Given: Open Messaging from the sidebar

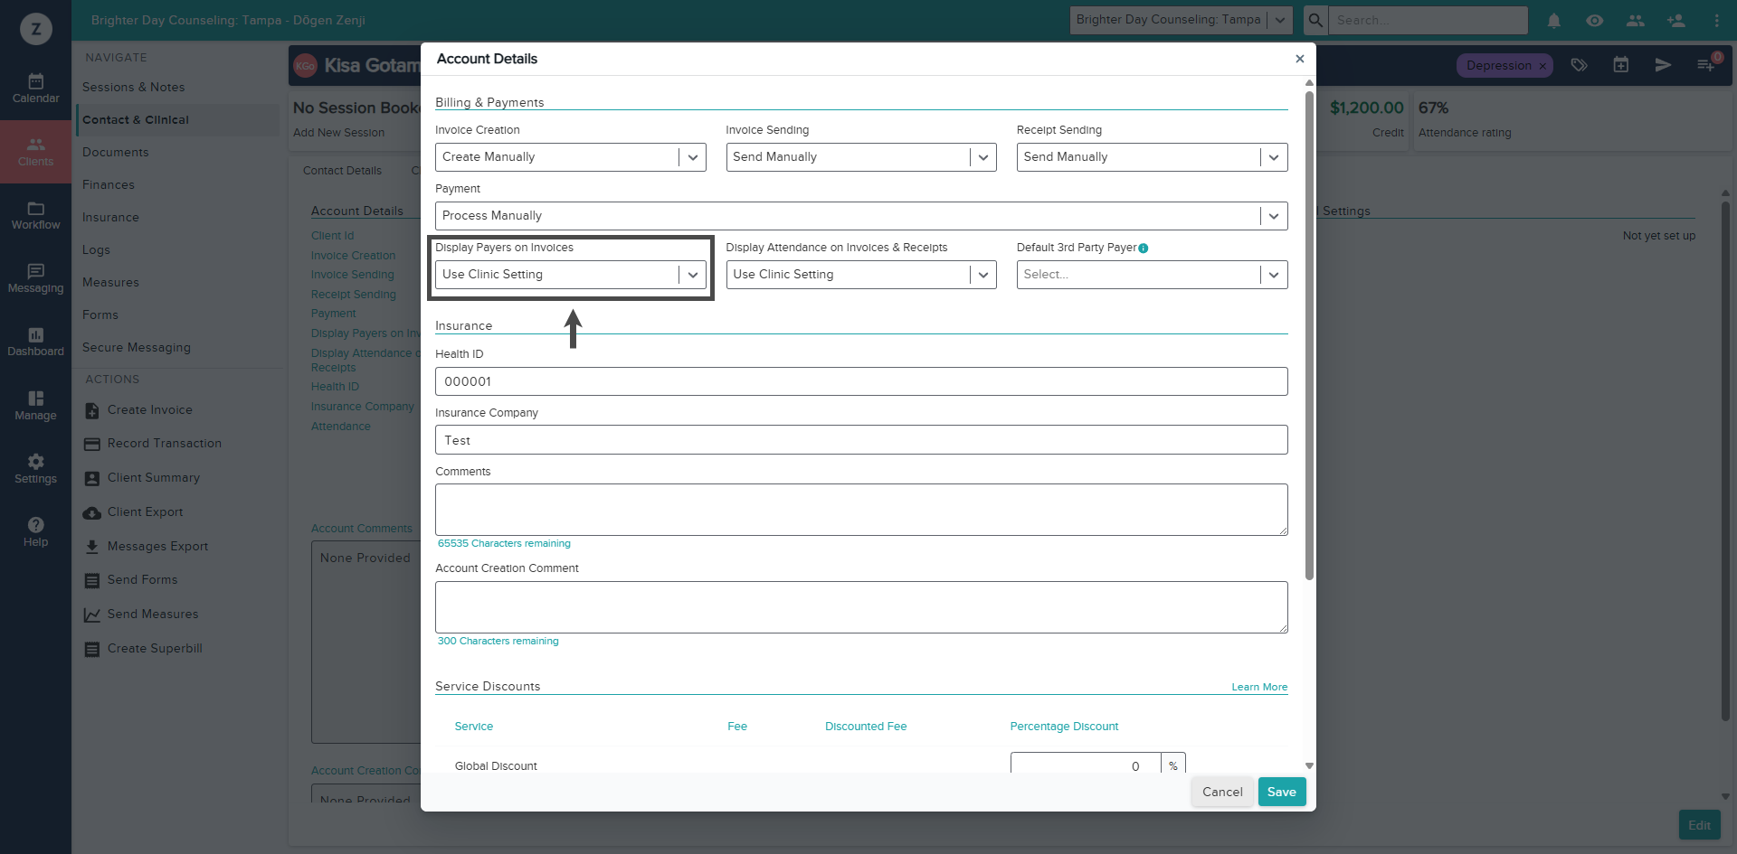Looking at the screenshot, I should (35, 278).
